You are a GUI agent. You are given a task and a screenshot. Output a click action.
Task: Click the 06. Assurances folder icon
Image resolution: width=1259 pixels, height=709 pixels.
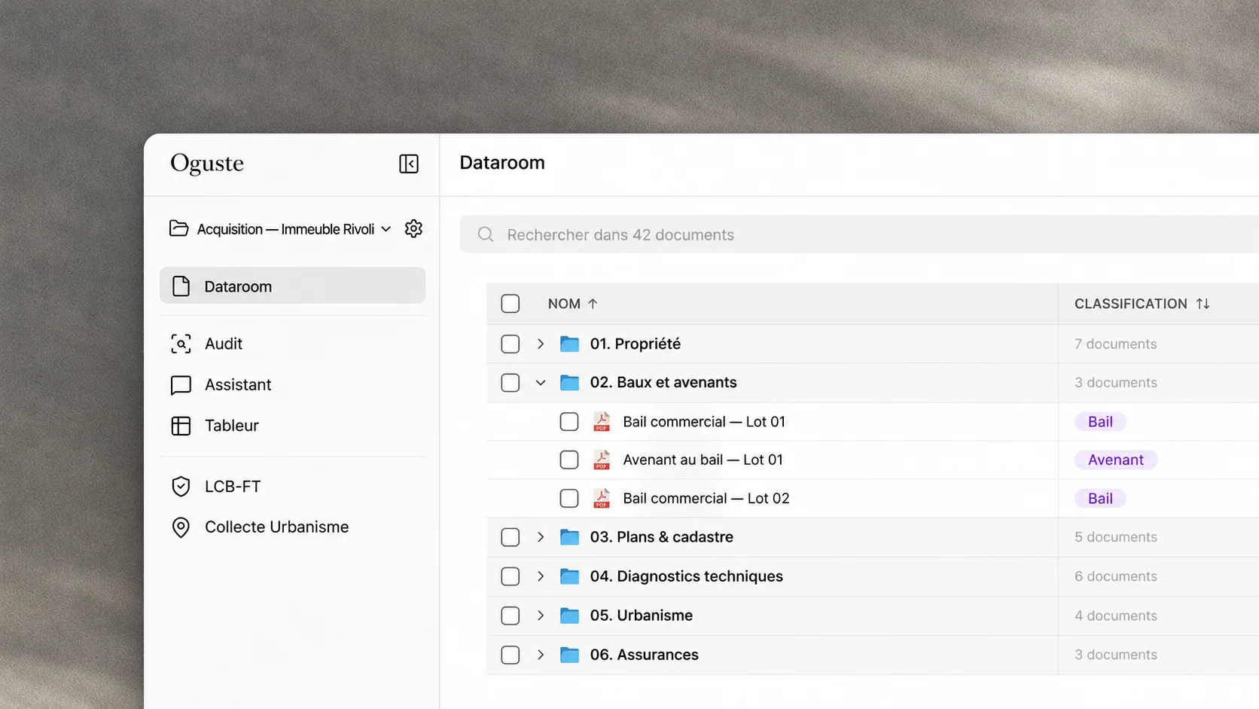(x=570, y=655)
